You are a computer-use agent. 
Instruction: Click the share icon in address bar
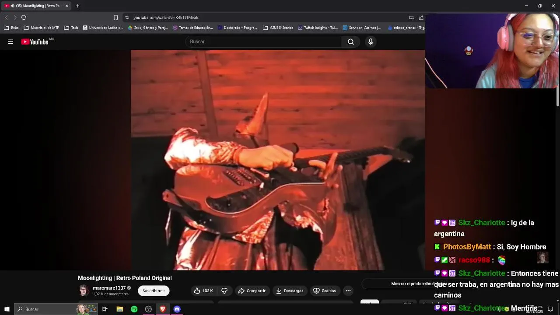421,17
